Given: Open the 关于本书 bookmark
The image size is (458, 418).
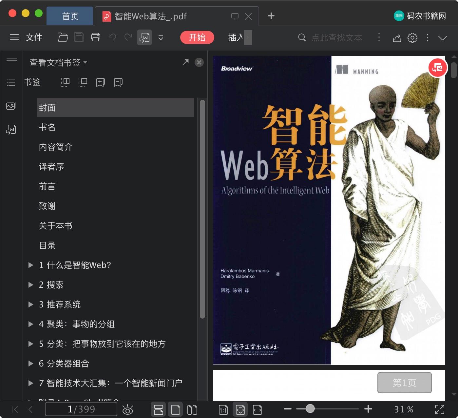Looking at the screenshot, I should (56, 226).
